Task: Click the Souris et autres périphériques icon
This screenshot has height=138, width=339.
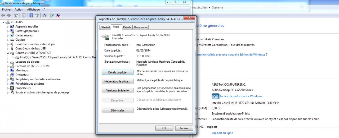Action: [12, 93]
